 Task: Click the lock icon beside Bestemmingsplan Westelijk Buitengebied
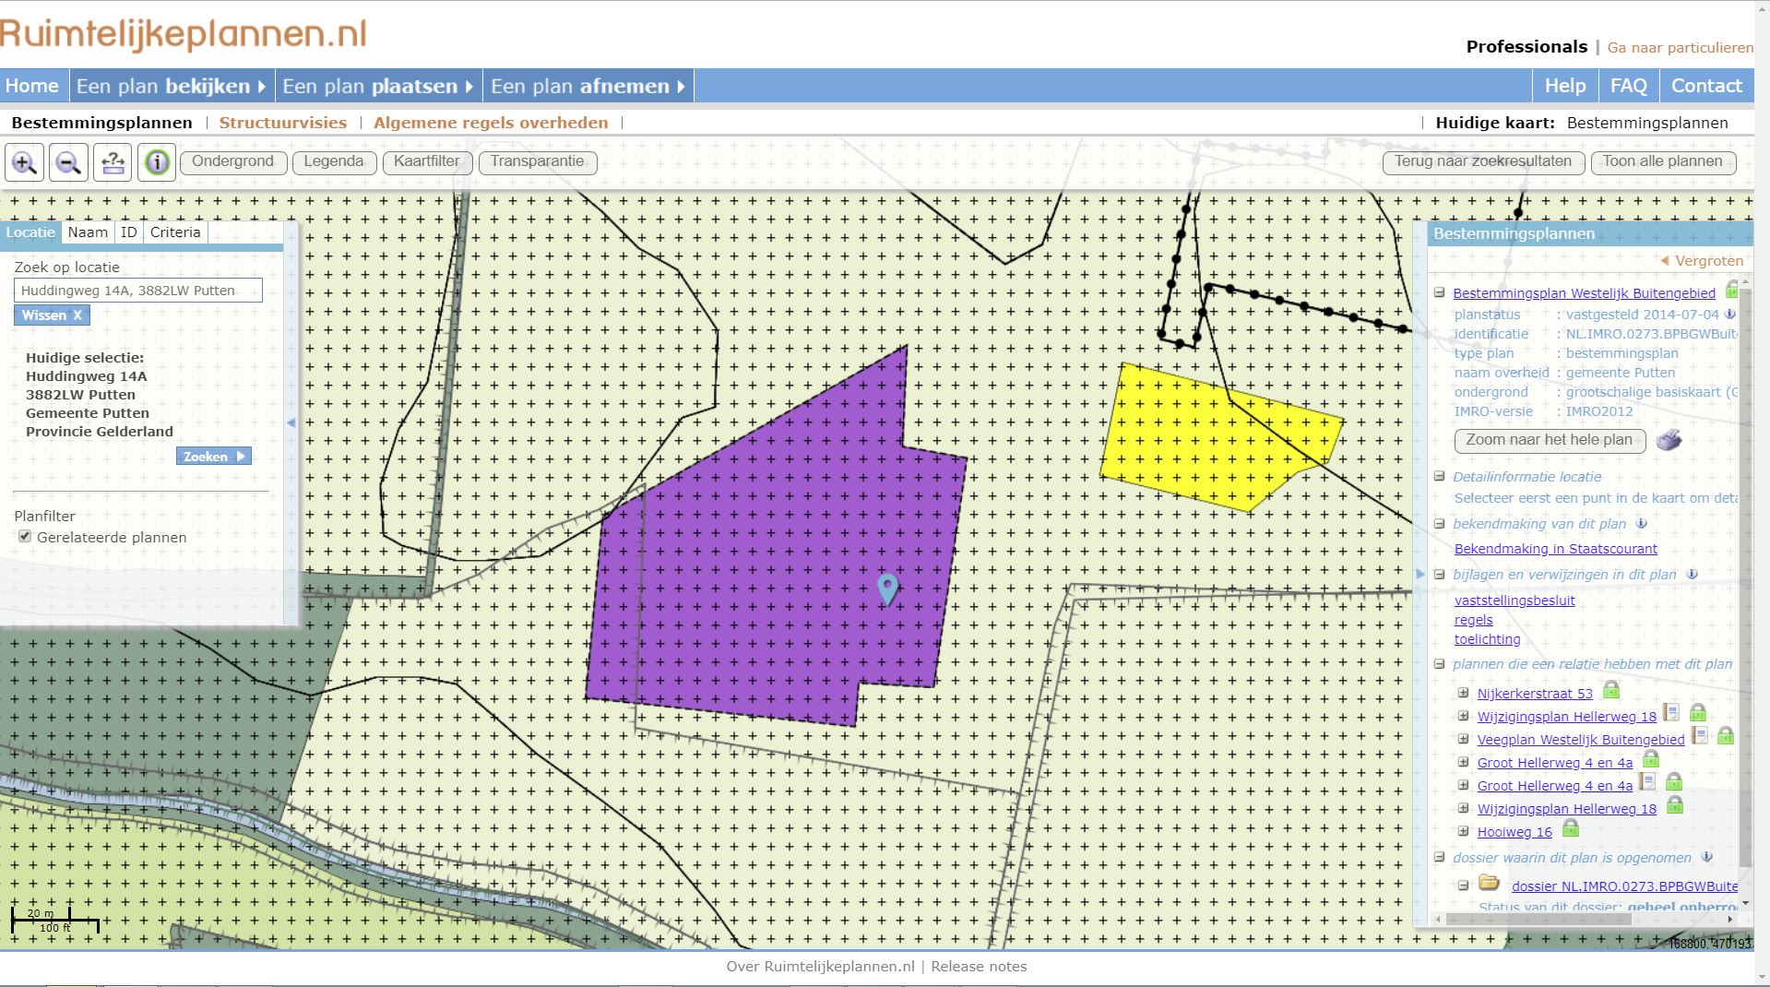pos(1731,290)
